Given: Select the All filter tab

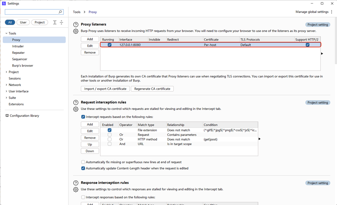Looking at the screenshot, I should coord(10,22).
